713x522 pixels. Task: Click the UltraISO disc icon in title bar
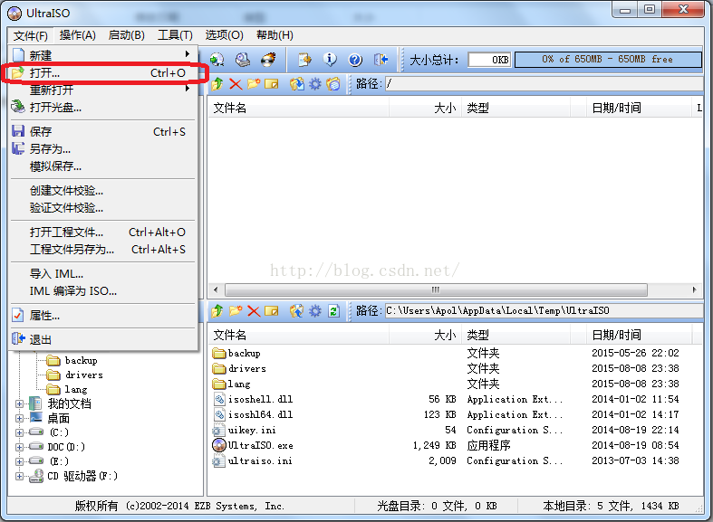coord(14,14)
